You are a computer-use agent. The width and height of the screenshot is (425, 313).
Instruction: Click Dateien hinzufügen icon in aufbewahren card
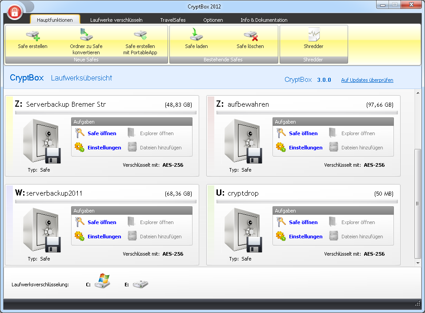334,147
